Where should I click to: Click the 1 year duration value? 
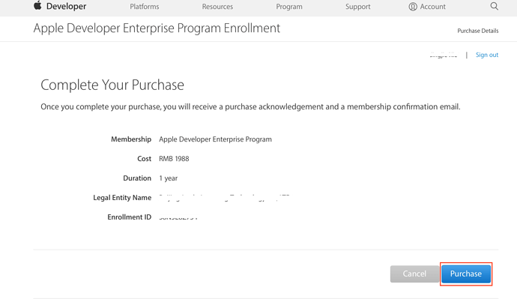pyautogui.click(x=168, y=178)
